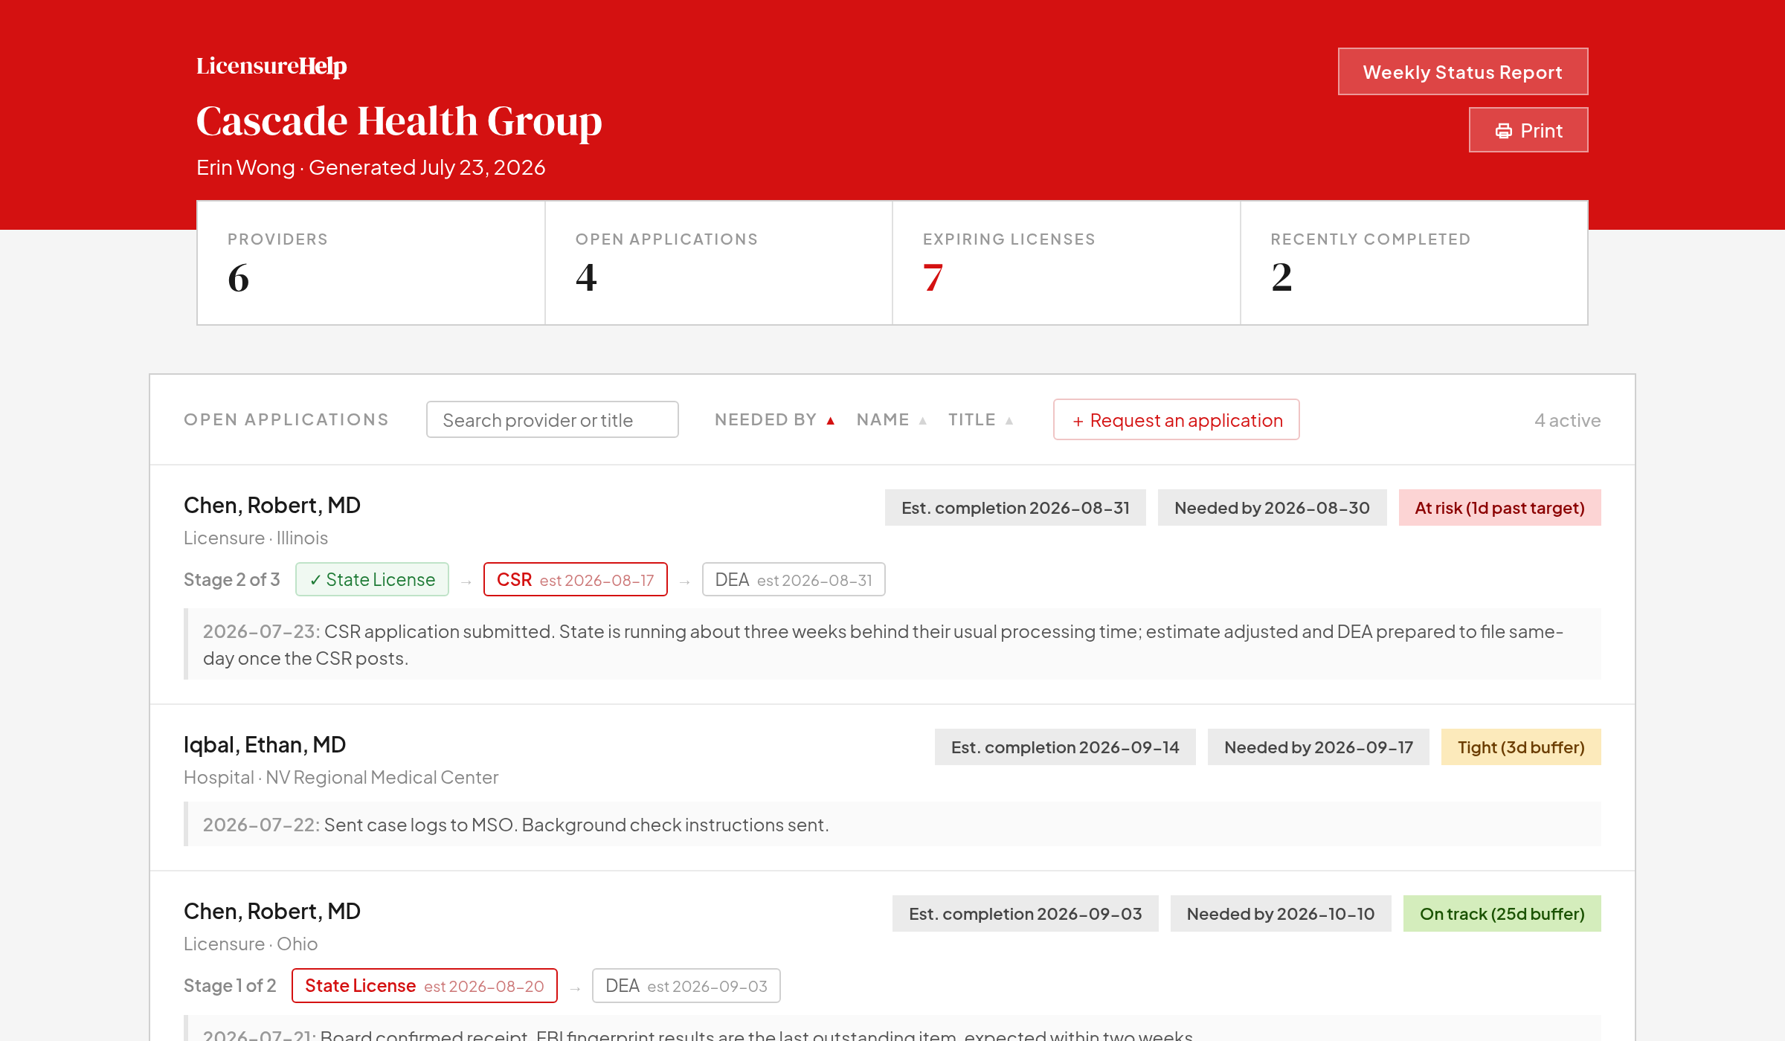Select the Recently Completed summary card
Image resolution: width=1785 pixels, height=1041 pixels.
(1414, 262)
